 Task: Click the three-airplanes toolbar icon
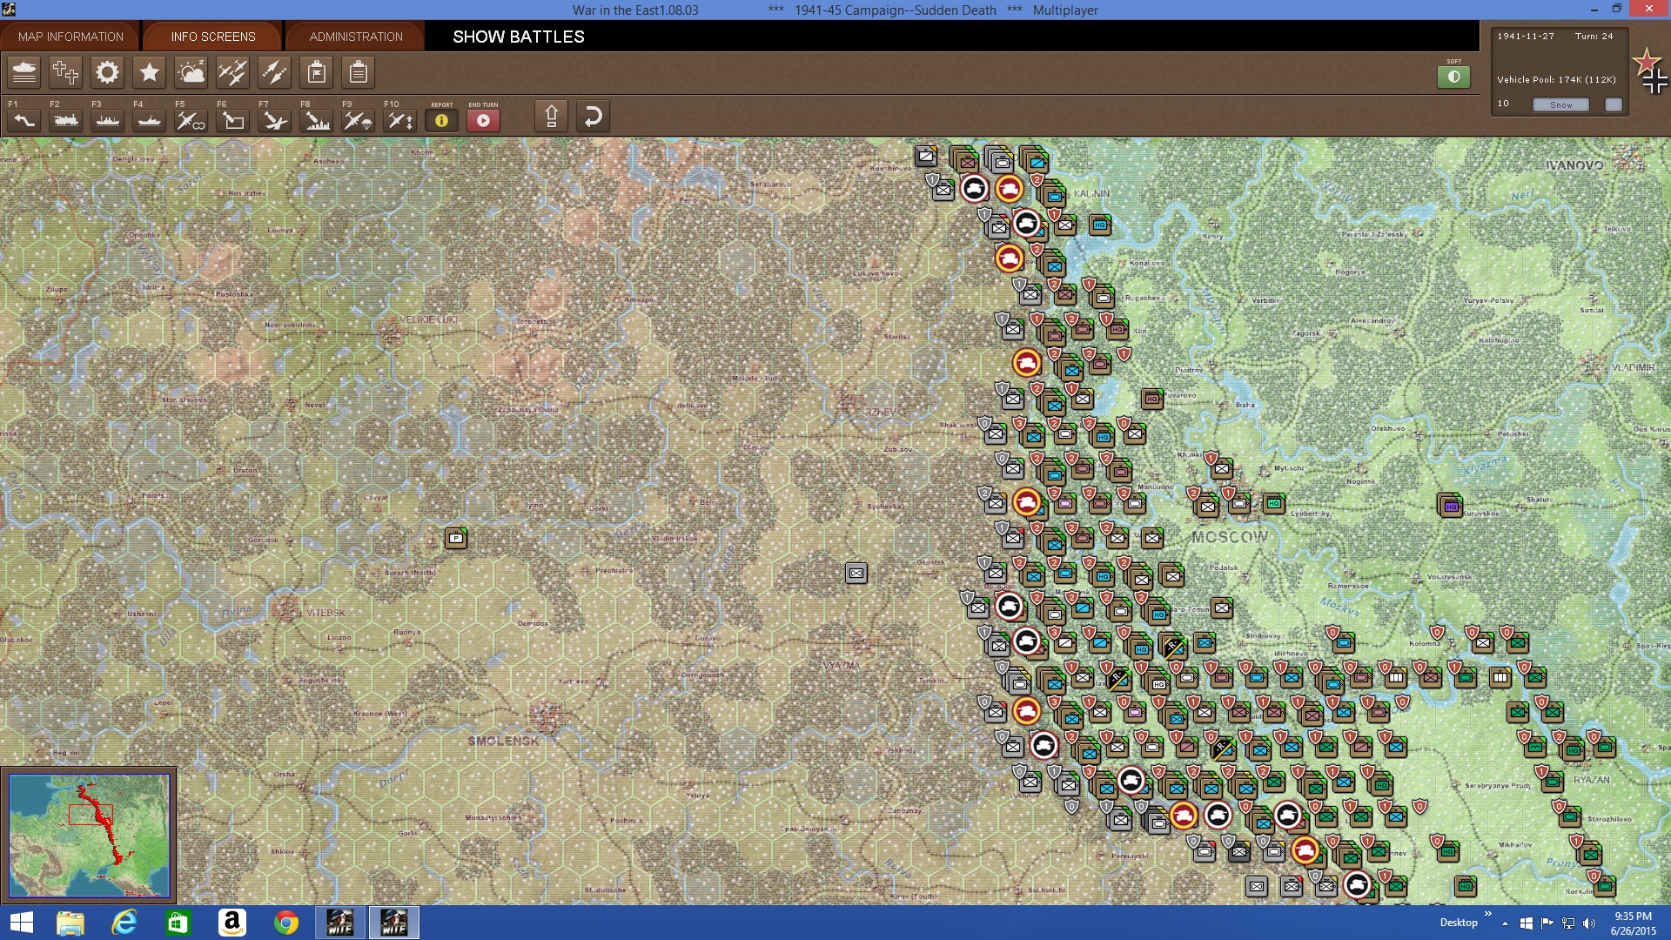click(232, 72)
